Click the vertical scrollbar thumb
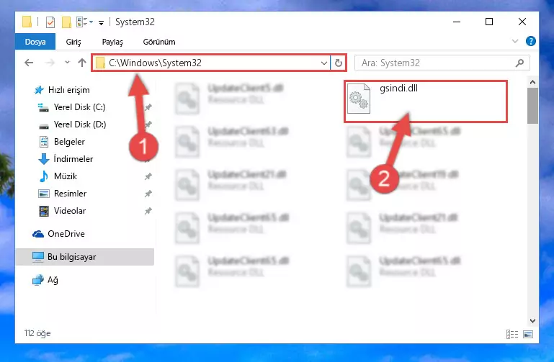 tap(532, 106)
